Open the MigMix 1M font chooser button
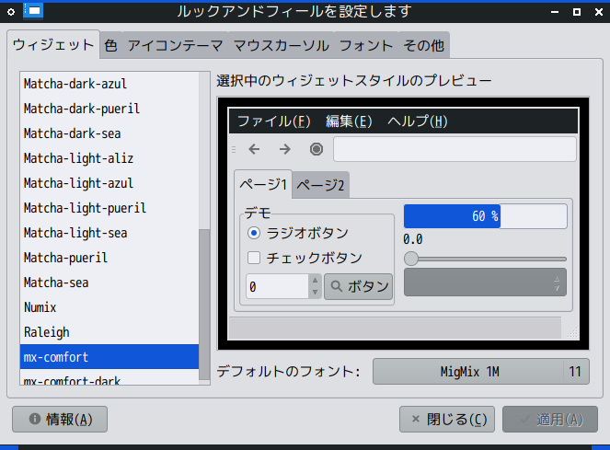610x450 pixels. point(481,372)
